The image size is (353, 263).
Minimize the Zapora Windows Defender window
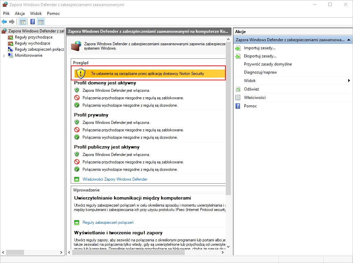tap(315, 4)
